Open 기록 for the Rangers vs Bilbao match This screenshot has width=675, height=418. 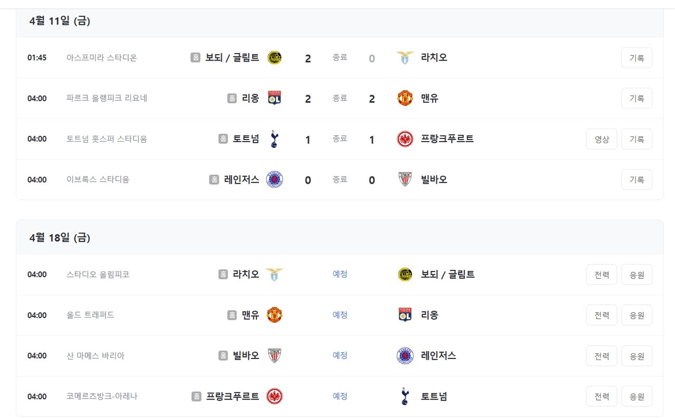click(x=637, y=180)
